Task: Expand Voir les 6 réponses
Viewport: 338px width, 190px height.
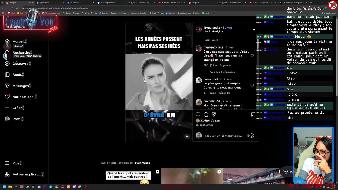Action: pyautogui.click(x=222, y=72)
